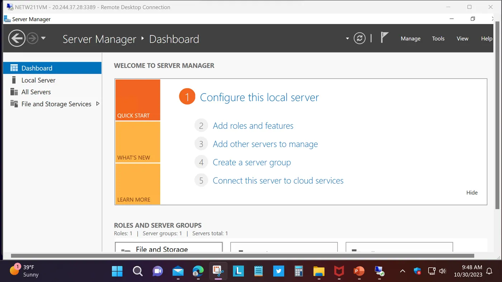
Task: Open the Mail app in taskbar
Action: (178, 271)
